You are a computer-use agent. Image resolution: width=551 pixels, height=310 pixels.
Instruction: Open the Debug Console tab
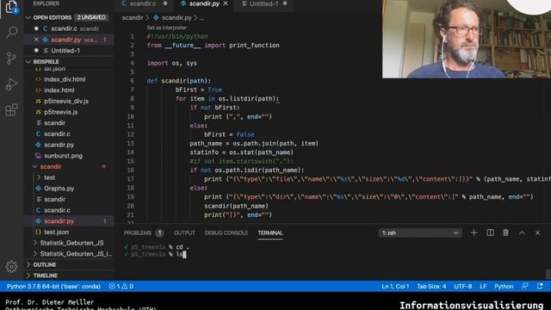pyautogui.click(x=226, y=232)
